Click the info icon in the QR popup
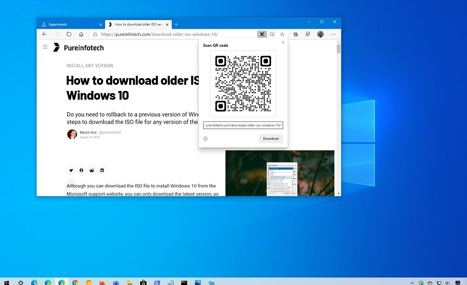The width and height of the screenshot is (467, 285). click(205, 138)
